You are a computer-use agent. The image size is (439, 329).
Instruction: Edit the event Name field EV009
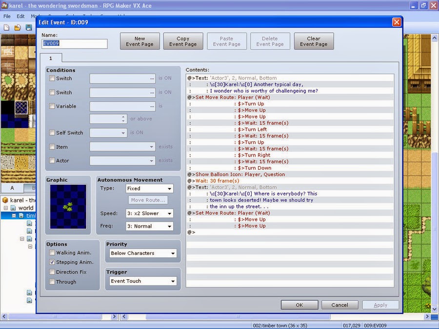[x=74, y=43]
